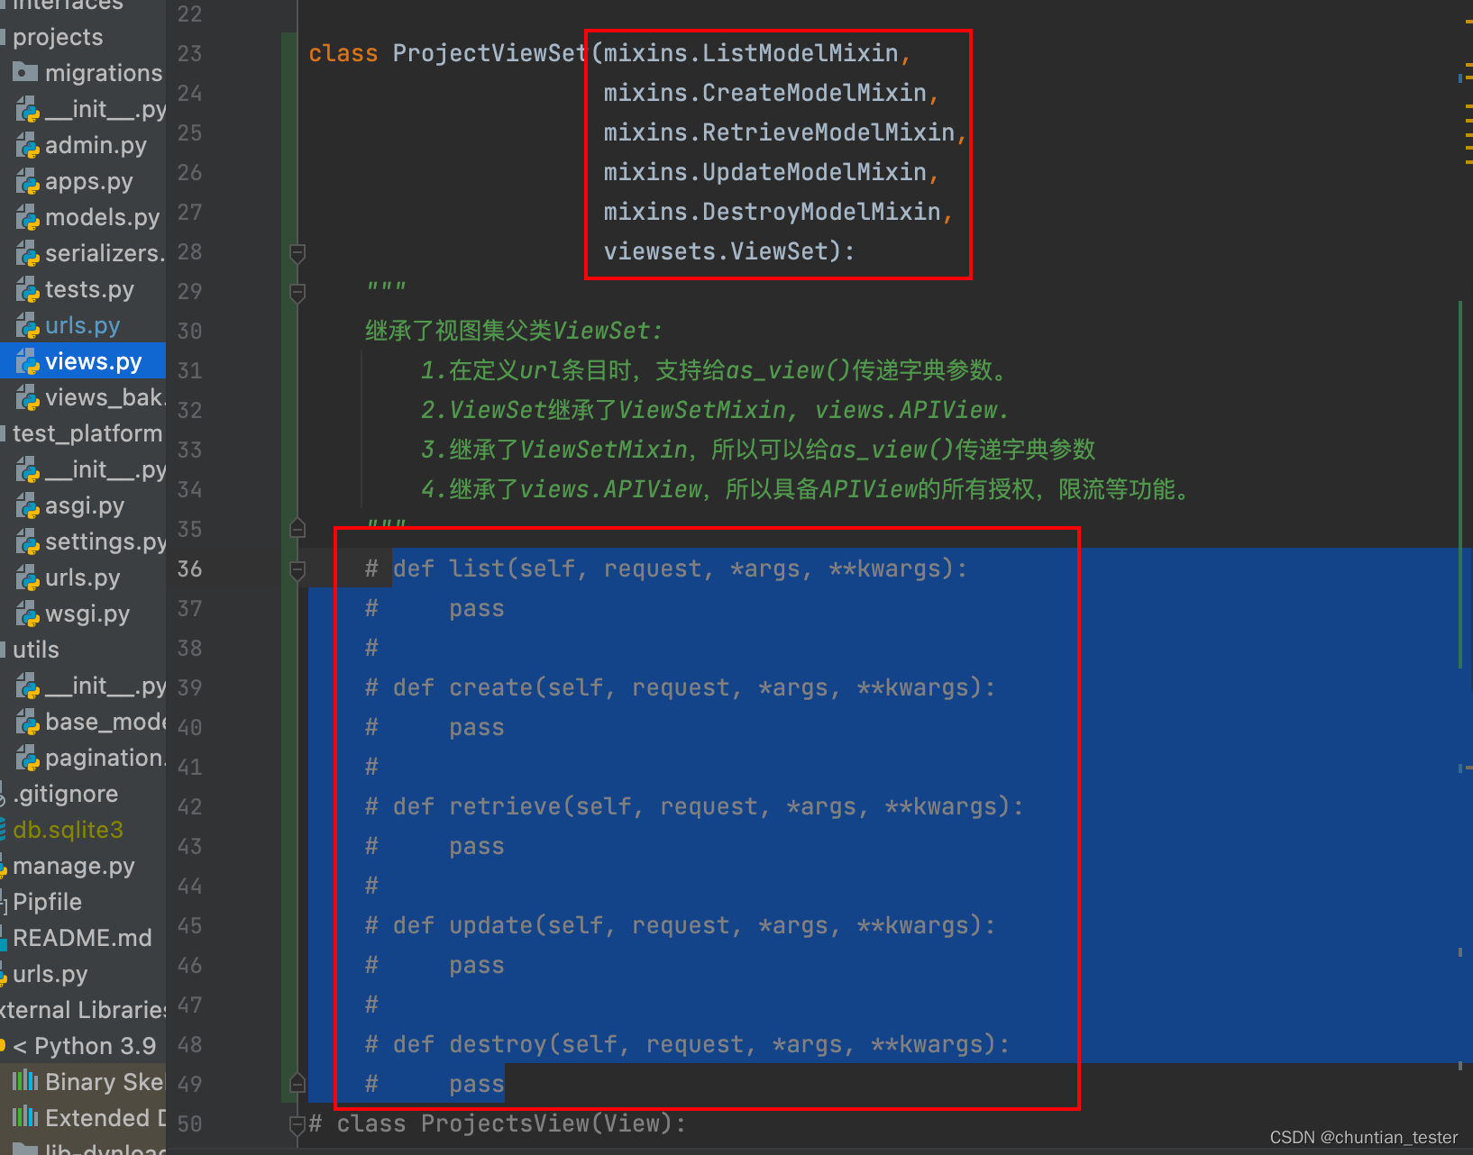The image size is (1473, 1155).
Task: Click the Pipfile file icon
Action: [x=4, y=901]
